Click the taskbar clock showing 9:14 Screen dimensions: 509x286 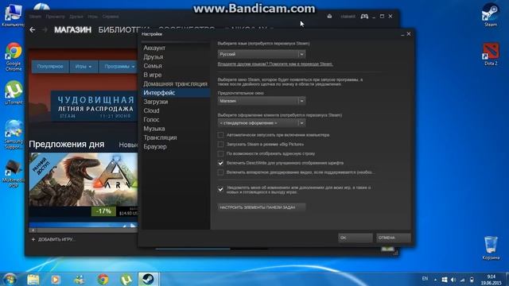coord(492,280)
